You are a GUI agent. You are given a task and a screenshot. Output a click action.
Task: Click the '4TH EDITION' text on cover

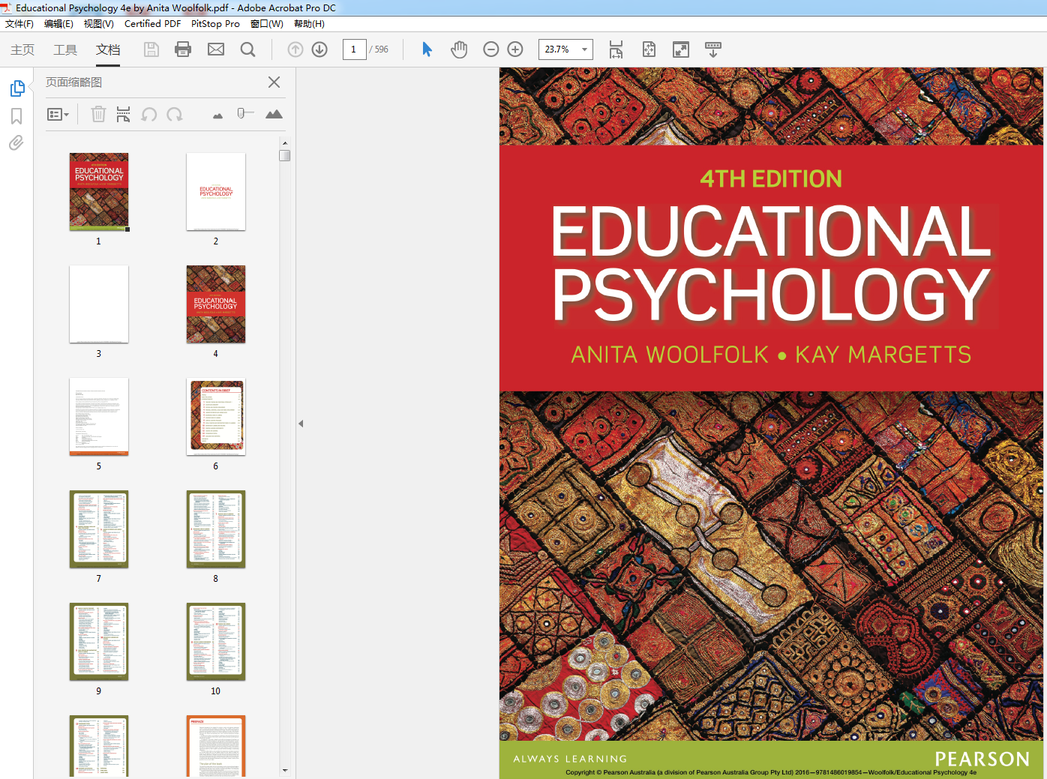tap(771, 179)
